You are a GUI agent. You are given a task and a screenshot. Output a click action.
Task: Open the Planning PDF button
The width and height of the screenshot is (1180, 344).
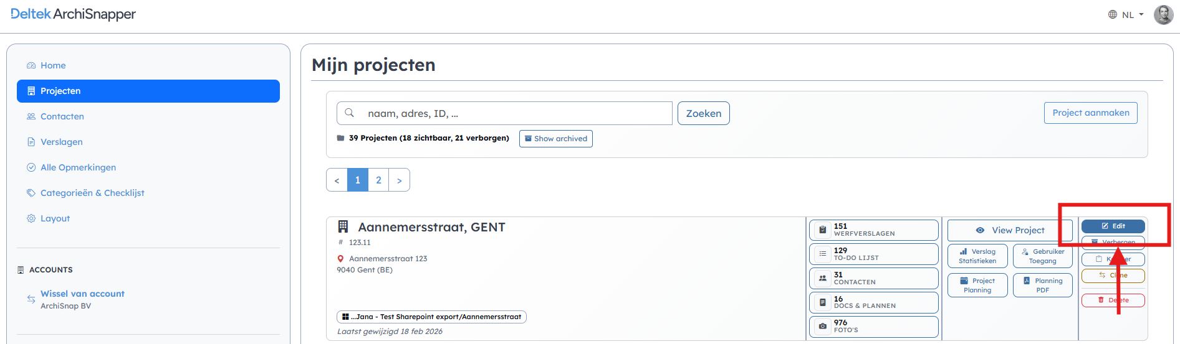pos(1043,286)
